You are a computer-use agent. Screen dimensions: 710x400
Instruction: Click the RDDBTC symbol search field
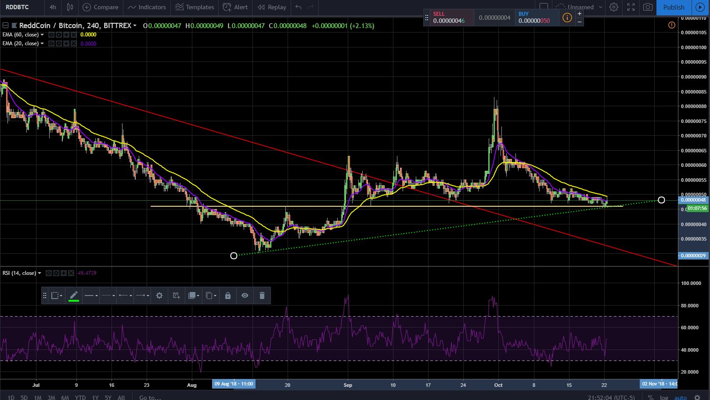click(x=22, y=7)
